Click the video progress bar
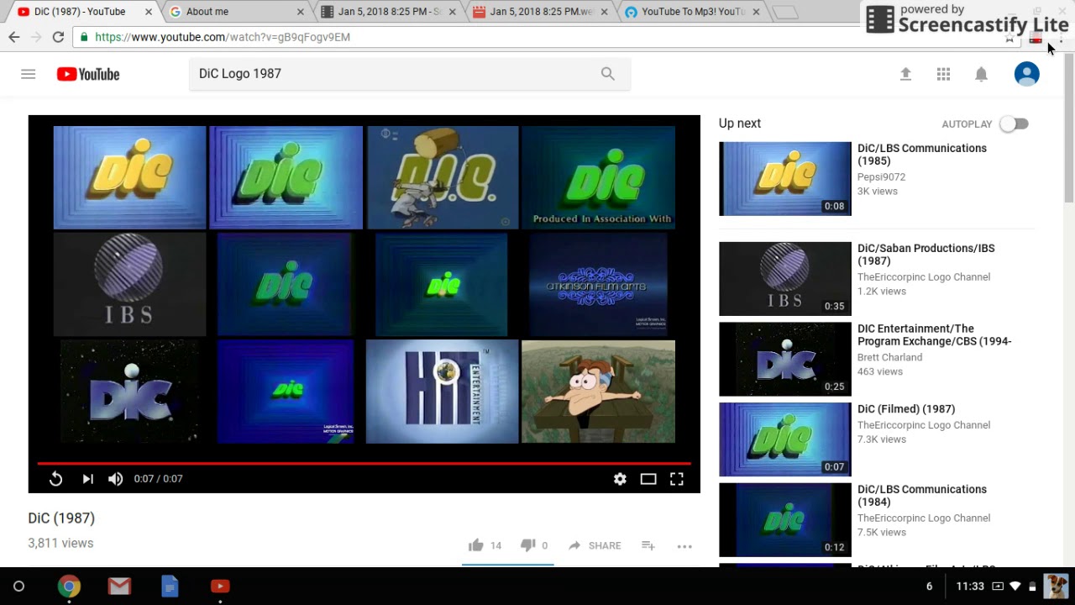 [x=364, y=463]
